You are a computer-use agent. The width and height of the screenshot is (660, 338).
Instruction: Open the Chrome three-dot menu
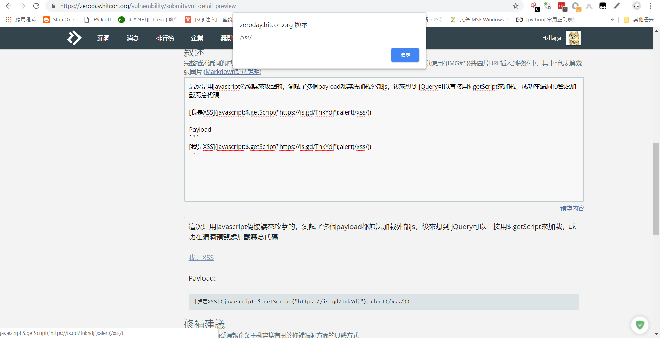pos(651,6)
